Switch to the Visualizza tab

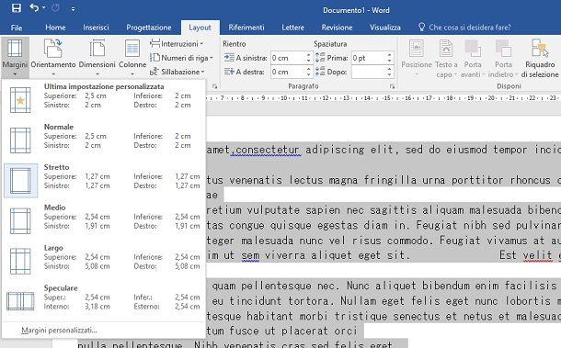(x=385, y=28)
